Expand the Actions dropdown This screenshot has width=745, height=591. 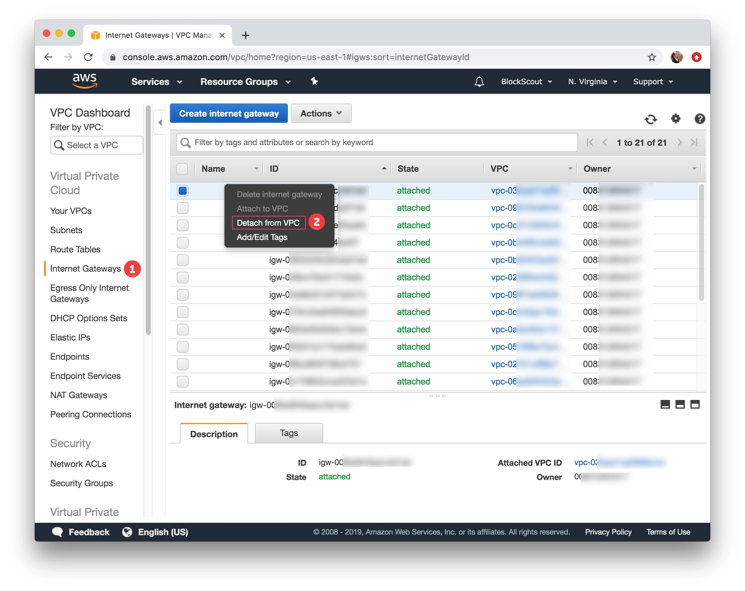pos(321,113)
